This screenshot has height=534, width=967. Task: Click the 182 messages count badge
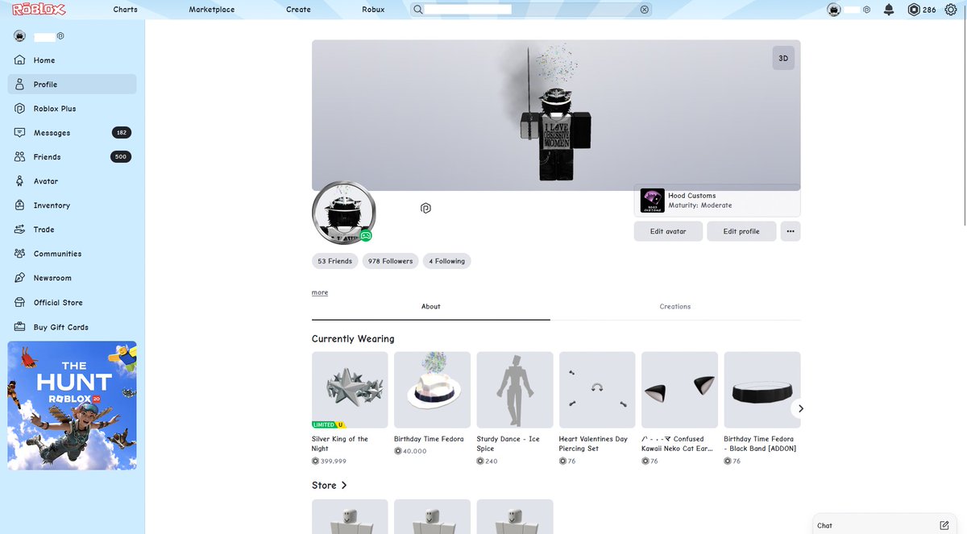121,133
